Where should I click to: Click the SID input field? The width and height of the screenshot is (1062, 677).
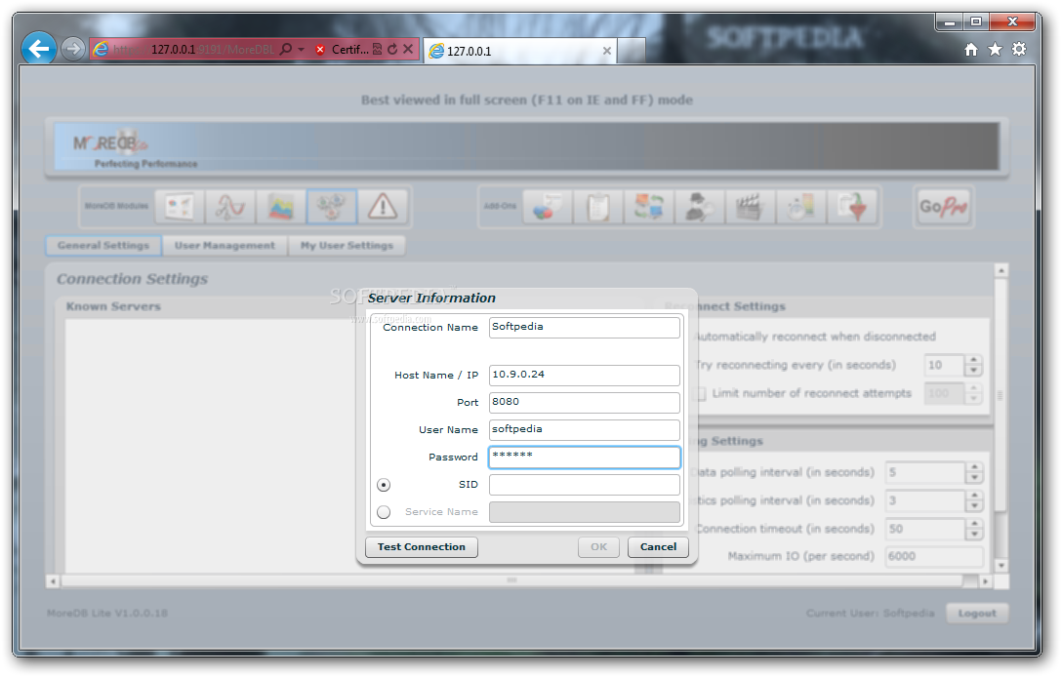point(585,485)
